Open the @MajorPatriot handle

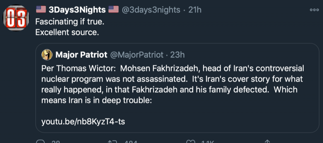pos(137,55)
